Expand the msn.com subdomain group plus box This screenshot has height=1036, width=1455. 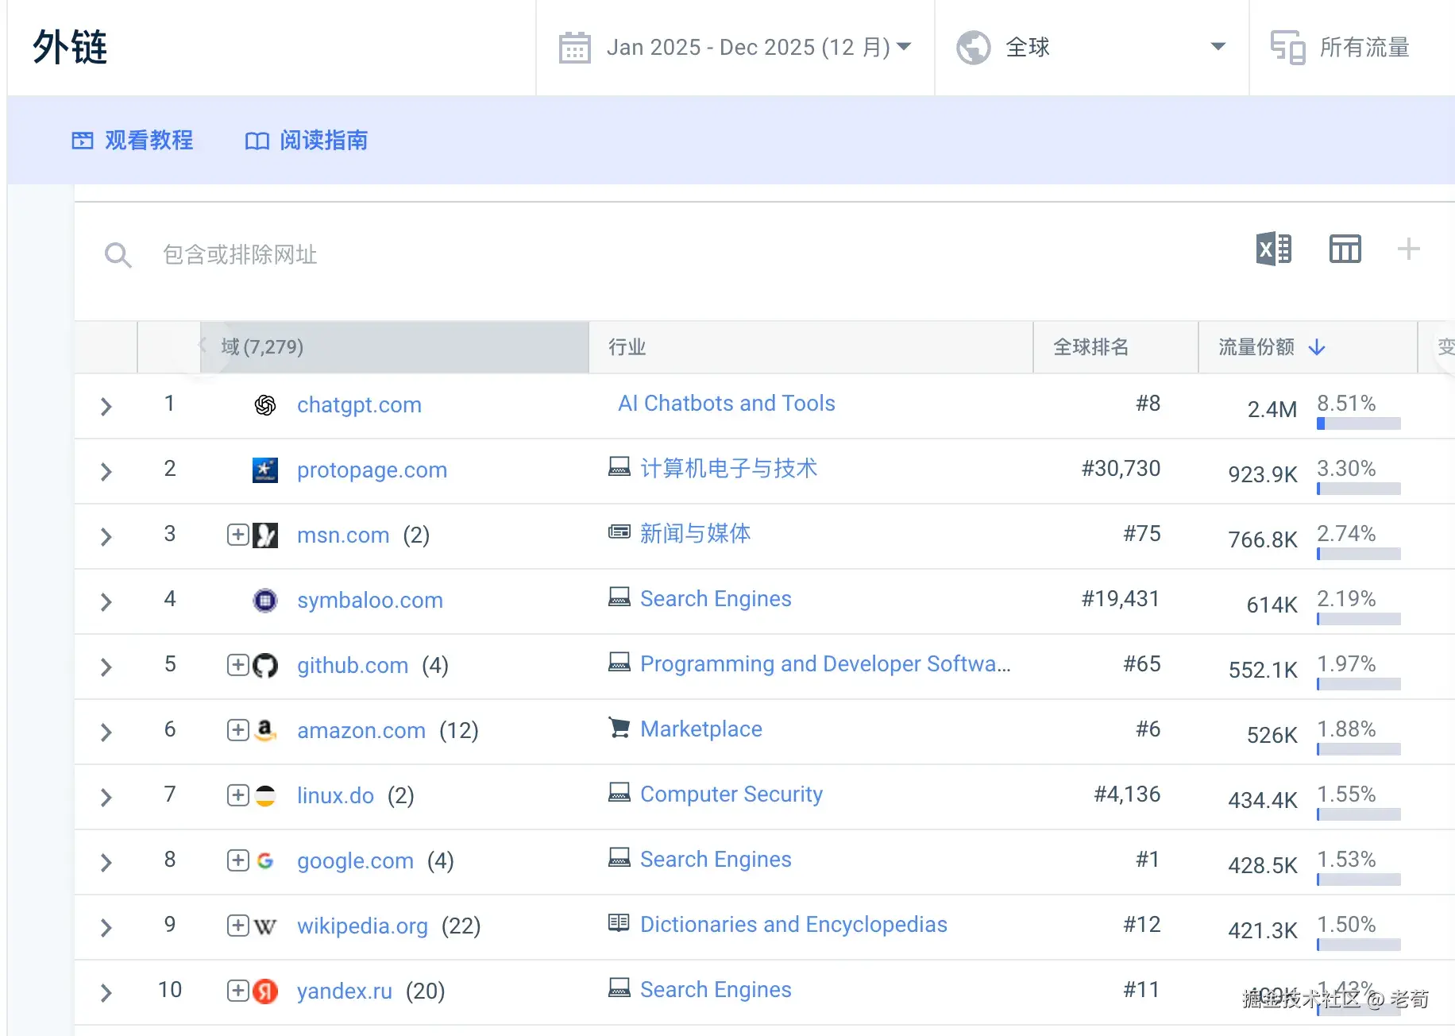click(x=238, y=534)
